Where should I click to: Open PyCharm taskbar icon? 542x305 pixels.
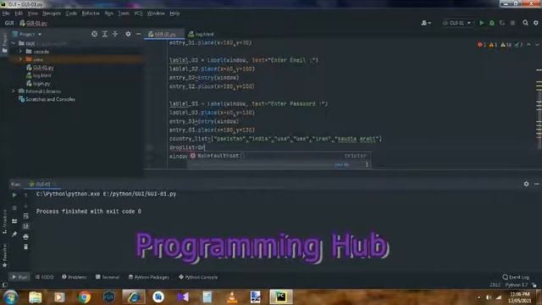281,297
